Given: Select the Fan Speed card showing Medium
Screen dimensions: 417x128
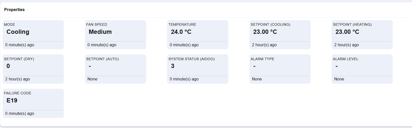Looking at the screenshot, I should click(115, 35).
